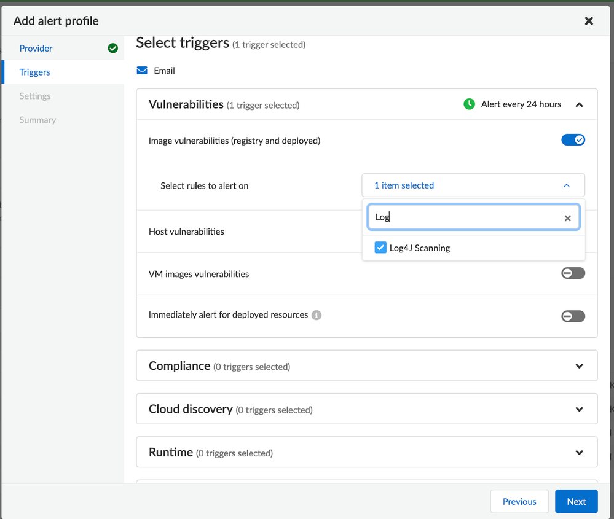Screen dimensions: 614x519
Task: Click the Email envelope icon
Action: point(142,71)
